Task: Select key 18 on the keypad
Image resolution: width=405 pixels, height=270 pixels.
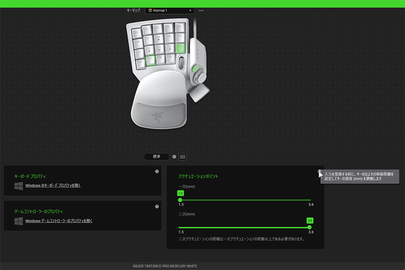Action: coord(161,59)
